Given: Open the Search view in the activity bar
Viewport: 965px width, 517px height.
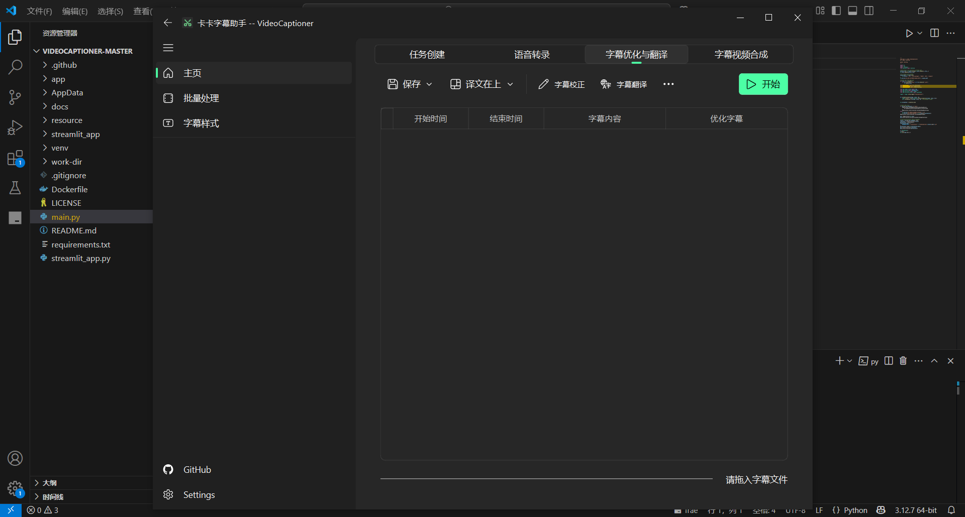Looking at the screenshot, I should (15, 67).
